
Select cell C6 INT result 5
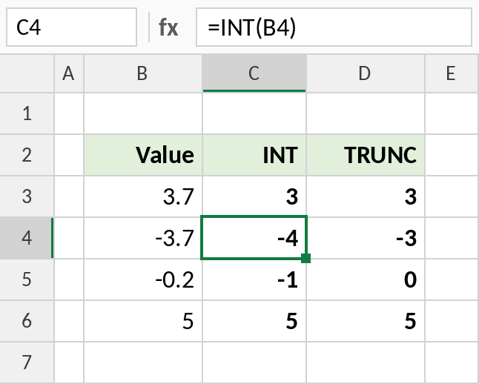click(254, 321)
